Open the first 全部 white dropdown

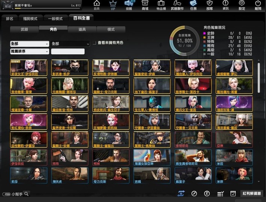tap(30, 44)
